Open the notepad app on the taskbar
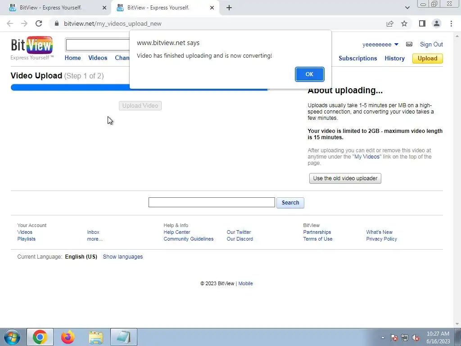The image size is (461, 346). coord(124,337)
